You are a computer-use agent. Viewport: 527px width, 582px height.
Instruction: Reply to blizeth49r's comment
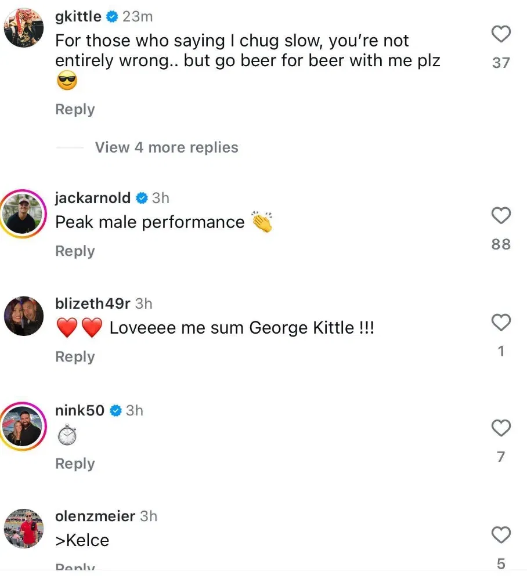pos(75,357)
